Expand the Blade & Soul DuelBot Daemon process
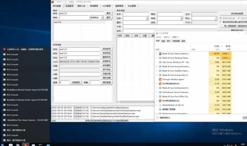Viewport: 247px width, 146px height. (157, 71)
